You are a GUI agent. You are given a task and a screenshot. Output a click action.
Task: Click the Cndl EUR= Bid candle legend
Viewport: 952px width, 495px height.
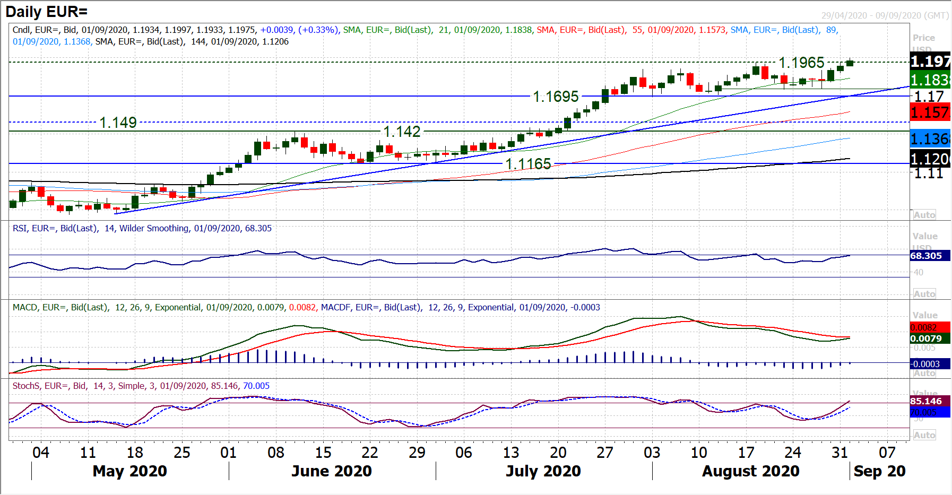[x=176, y=30]
